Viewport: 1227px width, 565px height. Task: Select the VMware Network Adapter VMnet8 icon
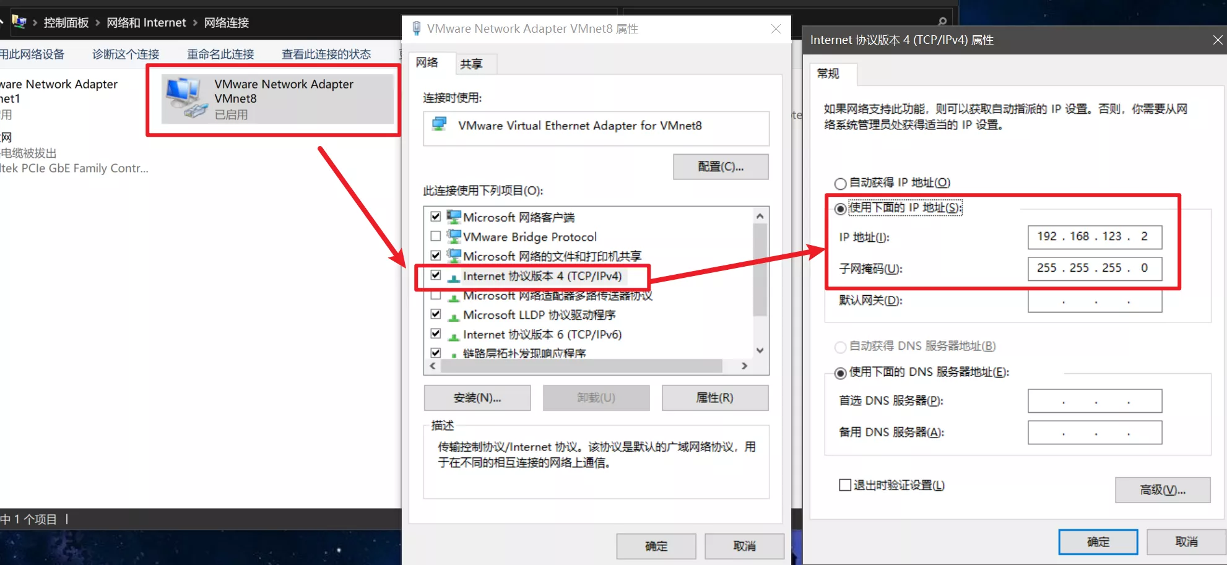[184, 98]
